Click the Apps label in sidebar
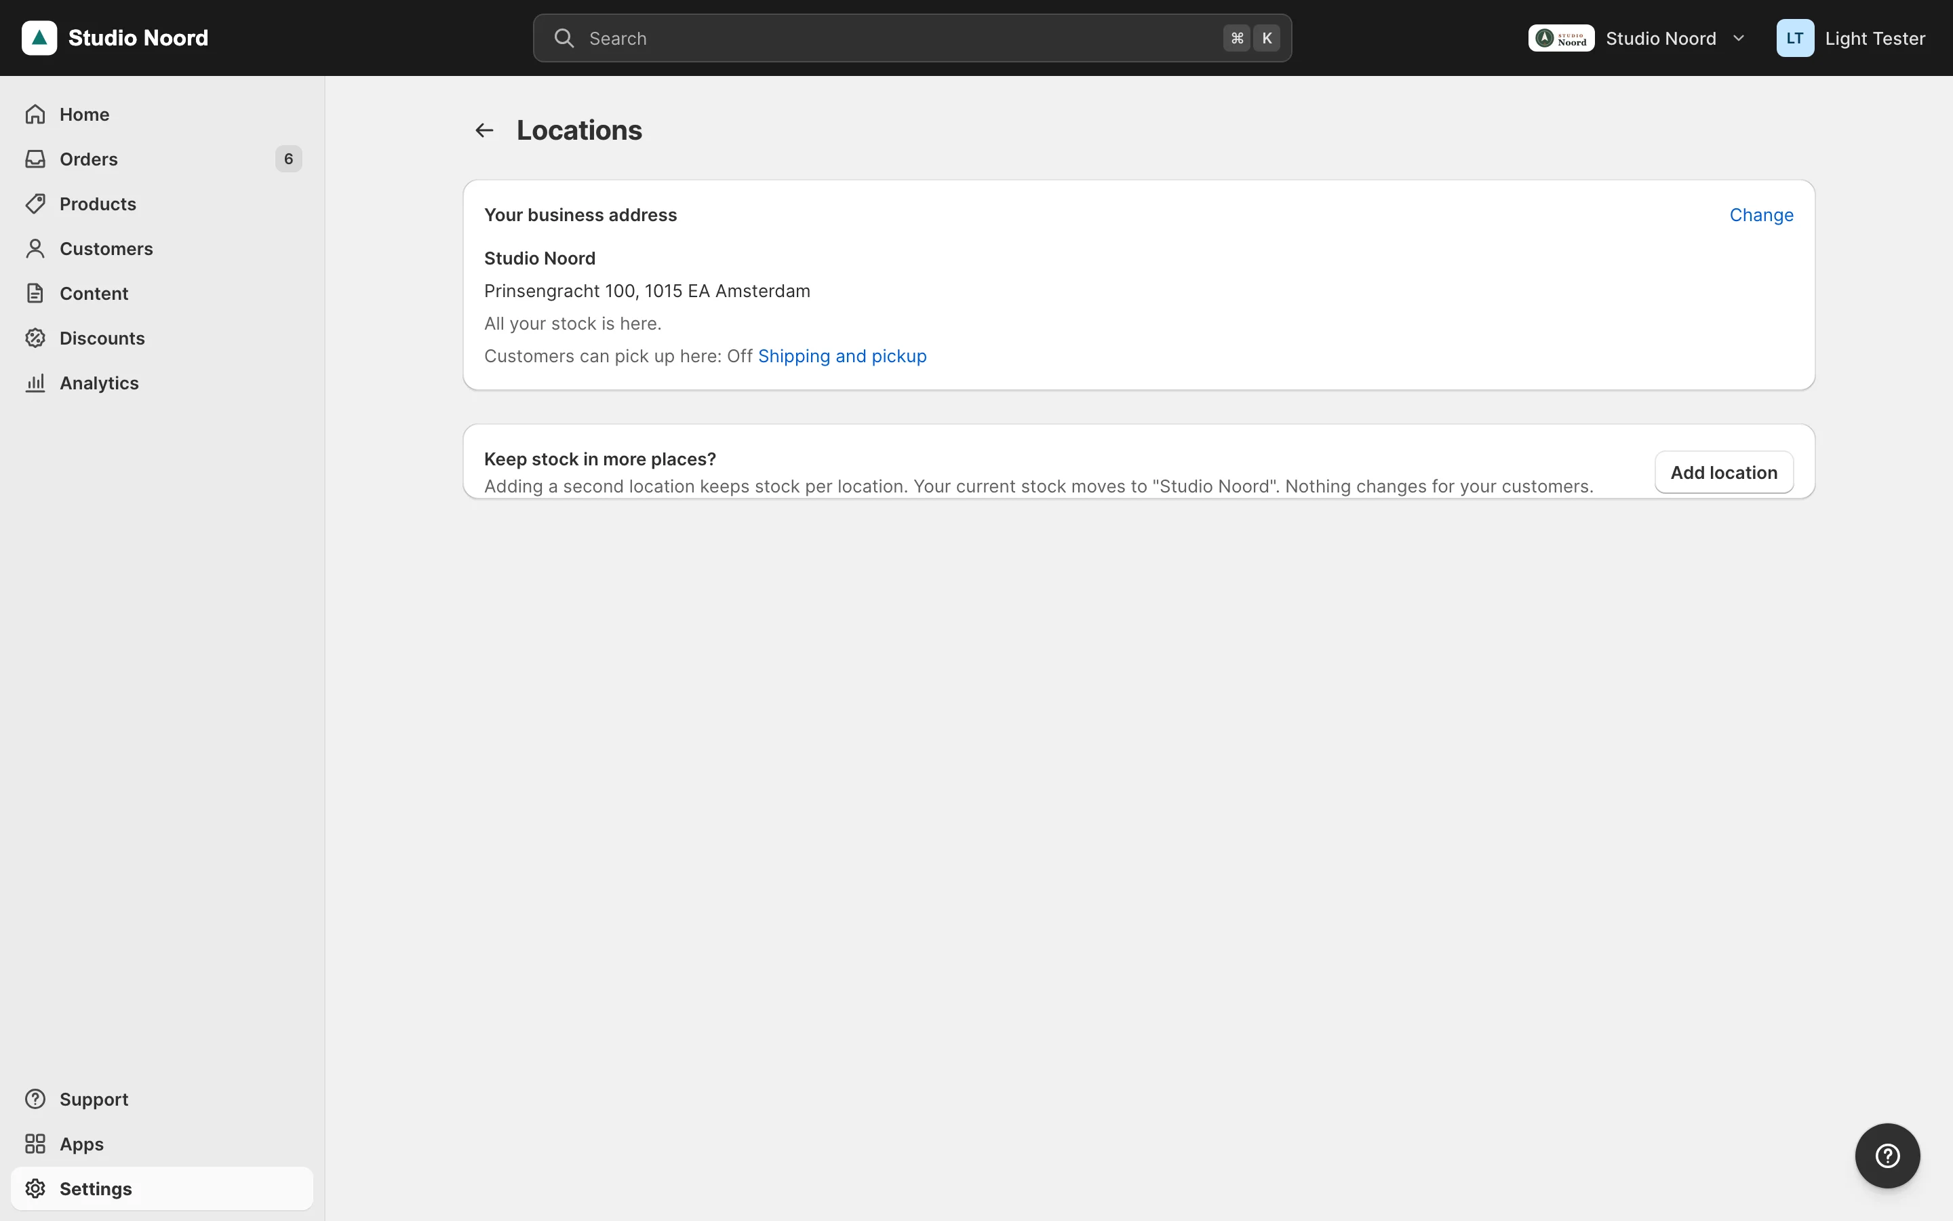This screenshot has height=1221, width=1953. 81,1144
